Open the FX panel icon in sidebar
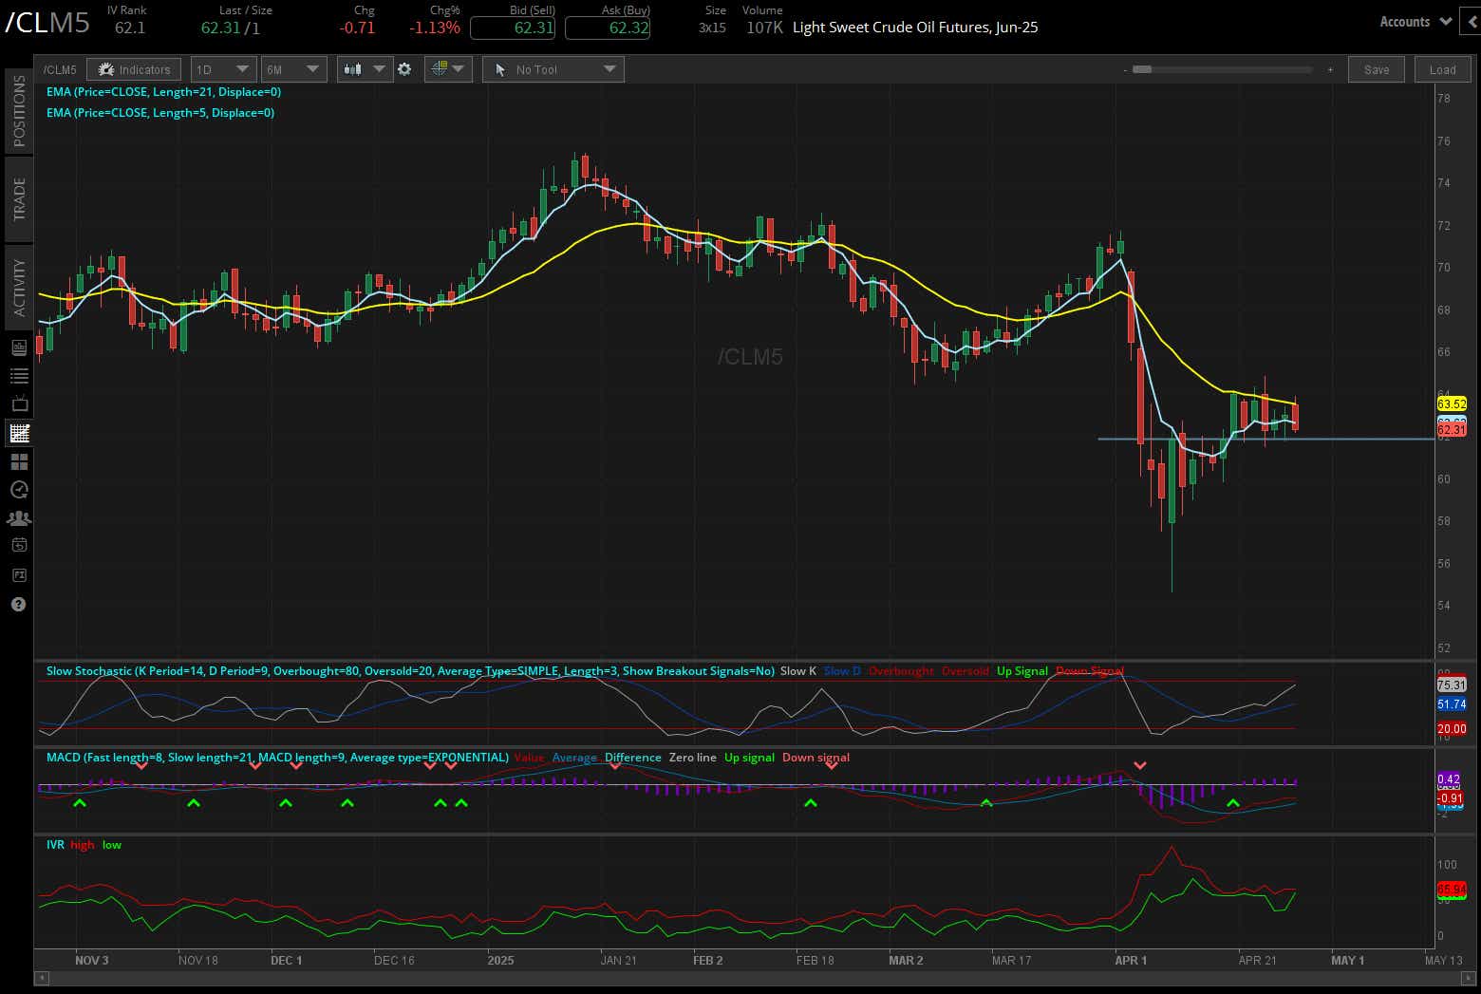Image resolution: width=1481 pixels, height=994 pixels. click(x=18, y=574)
